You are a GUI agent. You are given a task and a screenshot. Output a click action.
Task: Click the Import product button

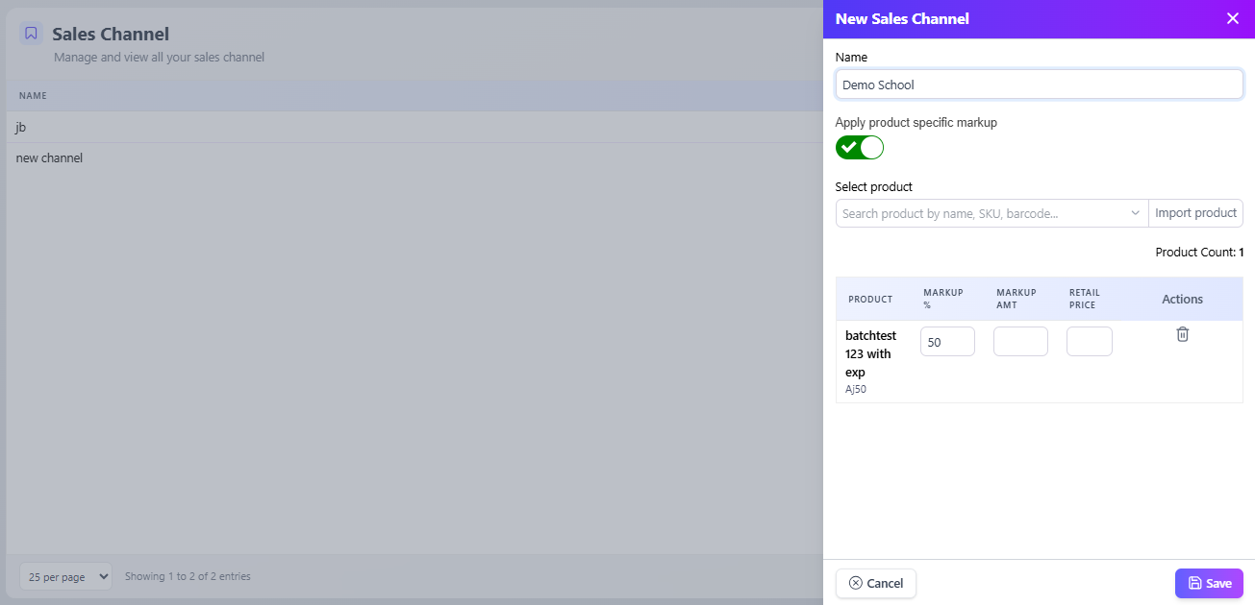1195,213
